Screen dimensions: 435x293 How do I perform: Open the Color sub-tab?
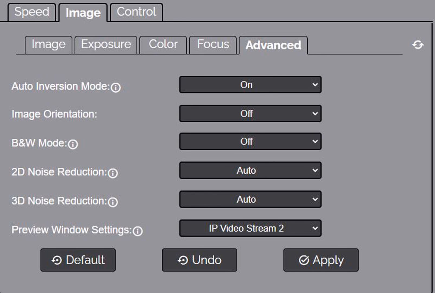[163, 45]
